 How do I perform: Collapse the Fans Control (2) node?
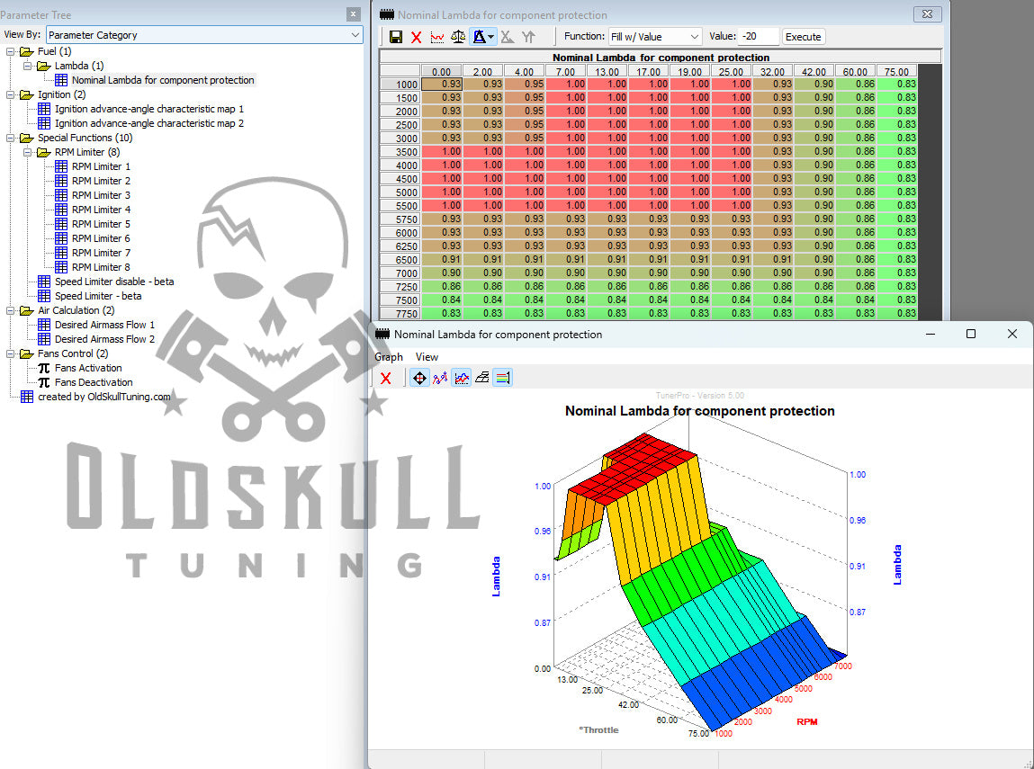[11, 353]
